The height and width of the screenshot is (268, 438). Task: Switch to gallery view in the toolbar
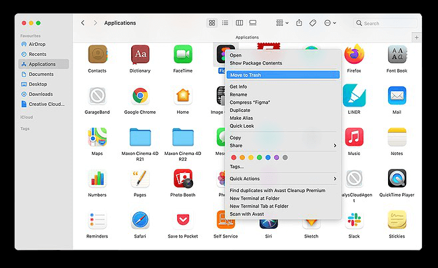tap(253, 23)
